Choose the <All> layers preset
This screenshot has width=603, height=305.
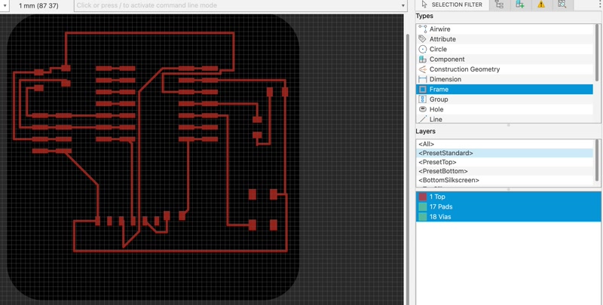504,144
